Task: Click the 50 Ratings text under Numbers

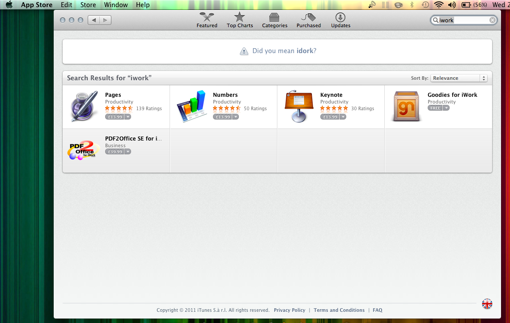Action: (255, 109)
